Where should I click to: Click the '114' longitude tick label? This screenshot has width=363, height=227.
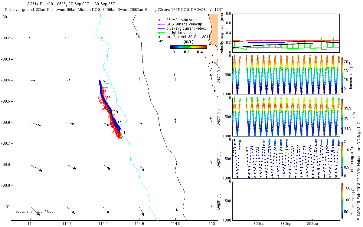point(31,224)
